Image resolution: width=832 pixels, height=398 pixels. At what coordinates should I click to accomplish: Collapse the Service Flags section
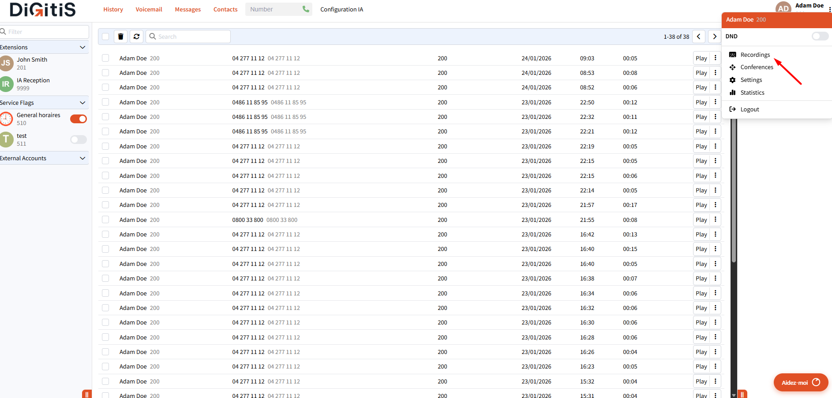(82, 103)
